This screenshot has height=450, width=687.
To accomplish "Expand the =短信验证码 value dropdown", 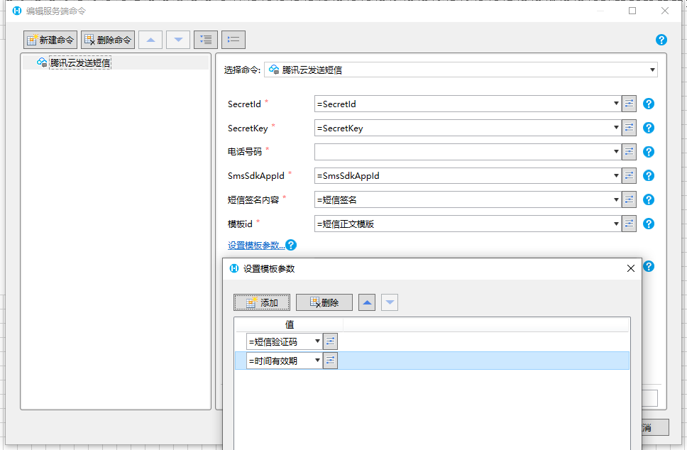I will click(x=317, y=341).
